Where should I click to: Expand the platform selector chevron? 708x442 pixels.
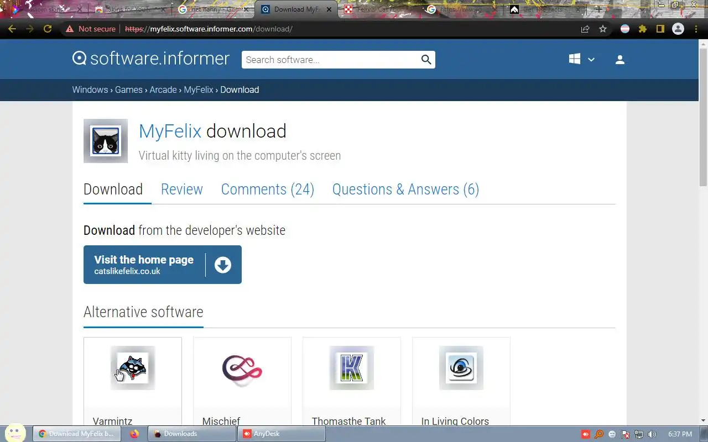[x=591, y=60]
